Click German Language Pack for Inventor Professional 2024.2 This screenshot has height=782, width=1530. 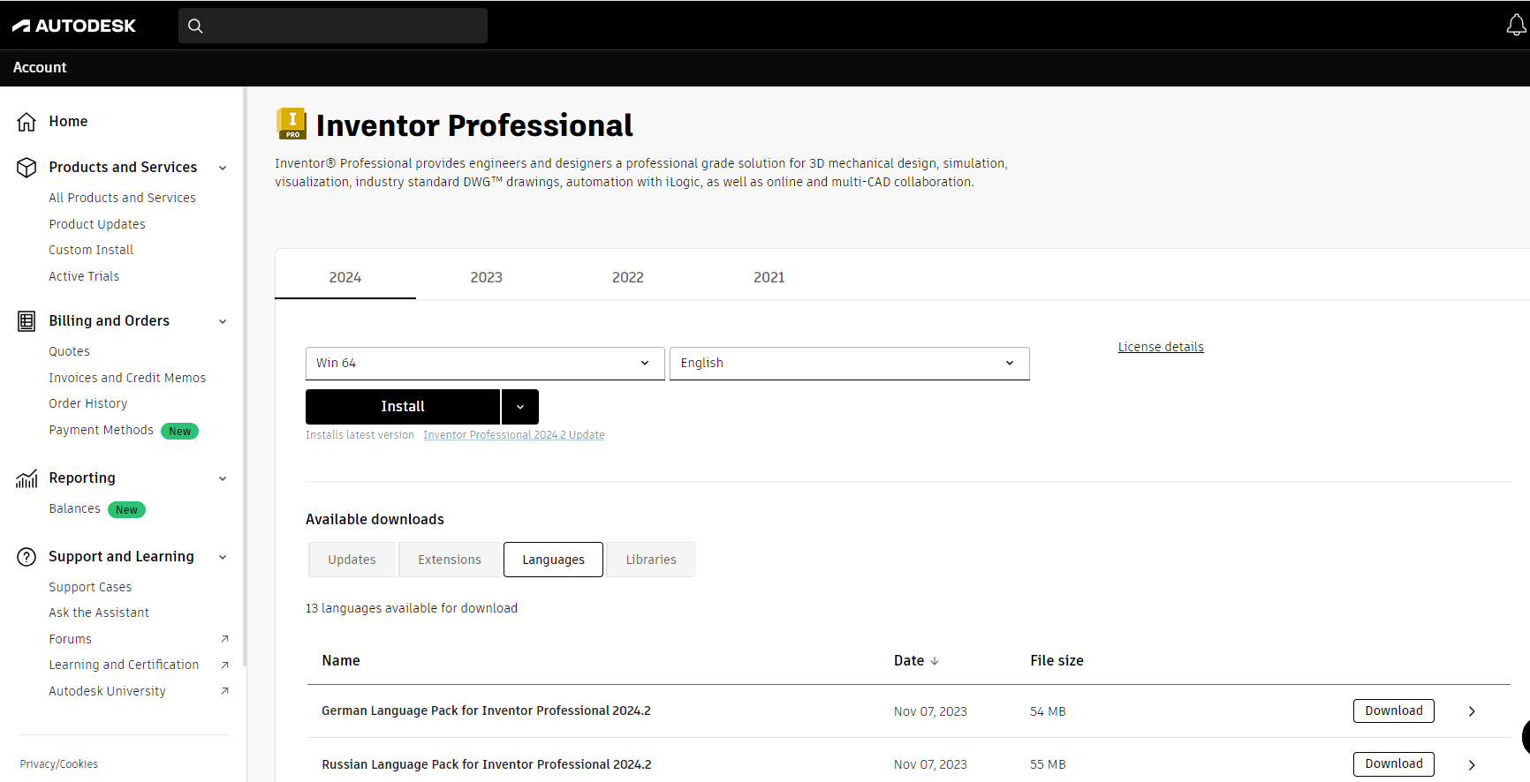[487, 711]
